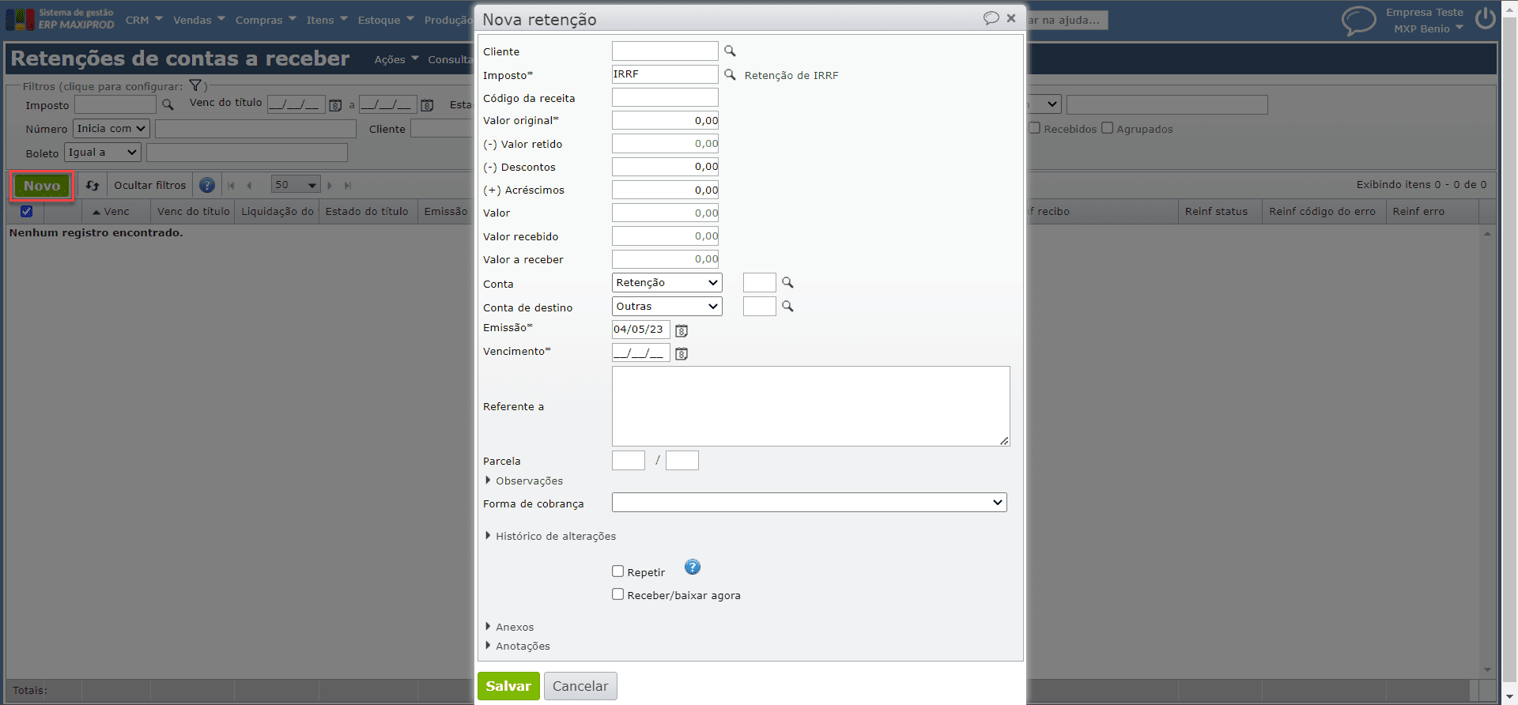Open the CRM menu
This screenshot has height=705, width=1518.
144,20
